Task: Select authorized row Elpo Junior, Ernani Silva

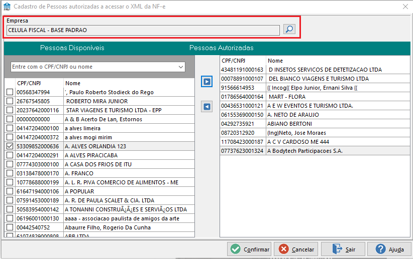Action: 315,88
